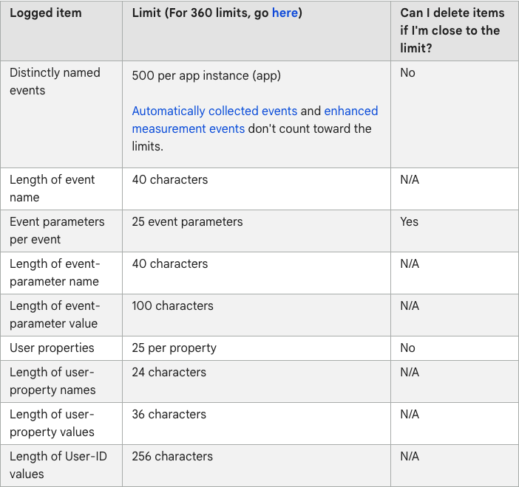Click the "100 characters" limit value
The width and height of the screenshot is (519, 487).
[x=172, y=305]
